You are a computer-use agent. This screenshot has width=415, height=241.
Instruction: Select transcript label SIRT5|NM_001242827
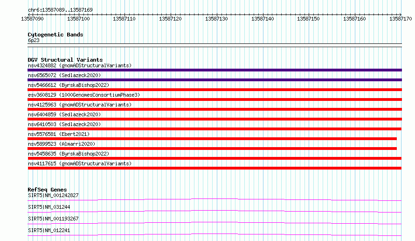point(53,195)
